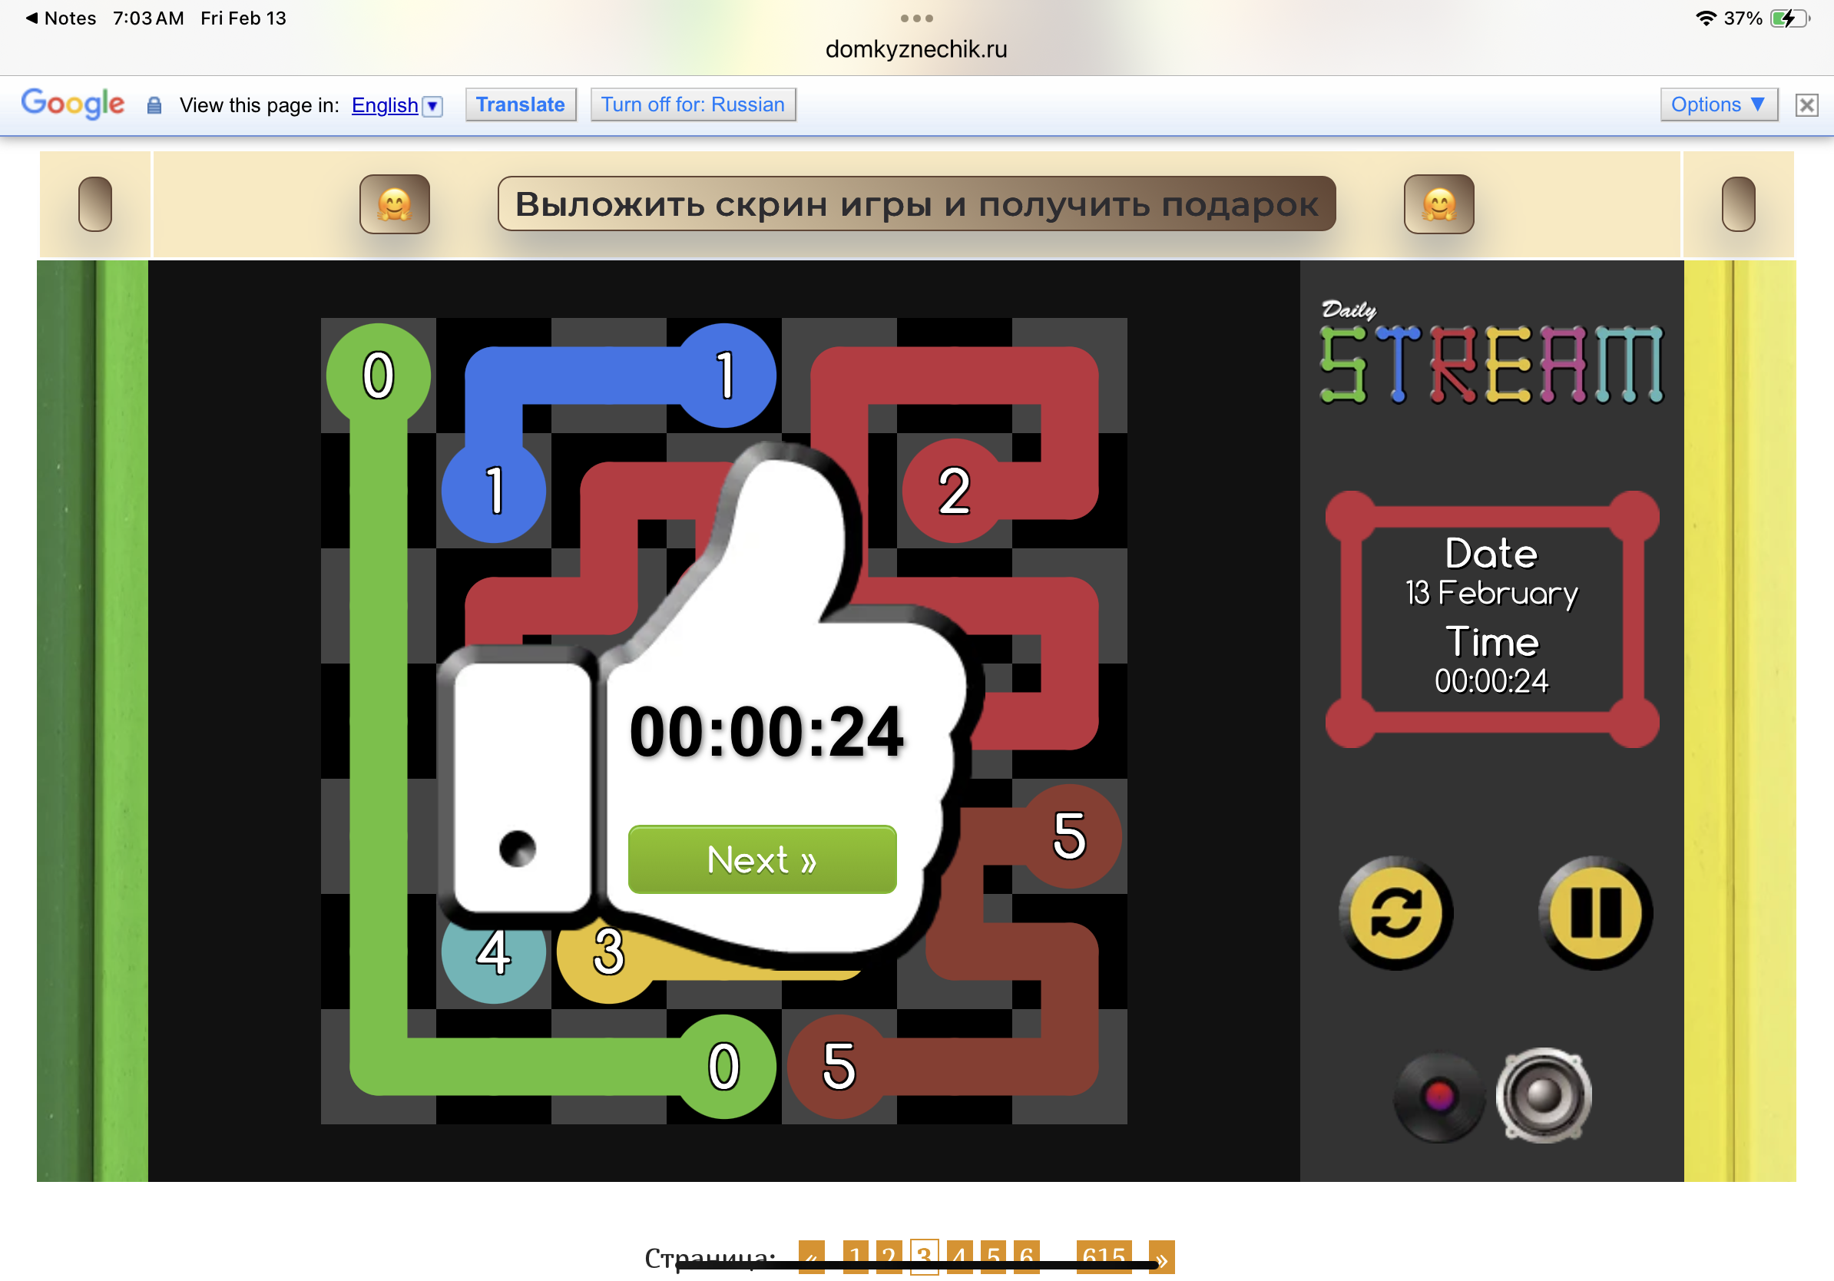Viewport: 1834px width, 1281px height.
Task: Click the Translate button
Action: click(x=520, y=104)
